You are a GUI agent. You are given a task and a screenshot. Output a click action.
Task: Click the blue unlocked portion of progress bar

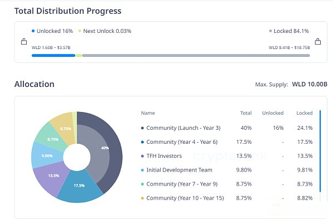(x=54, y=55)
